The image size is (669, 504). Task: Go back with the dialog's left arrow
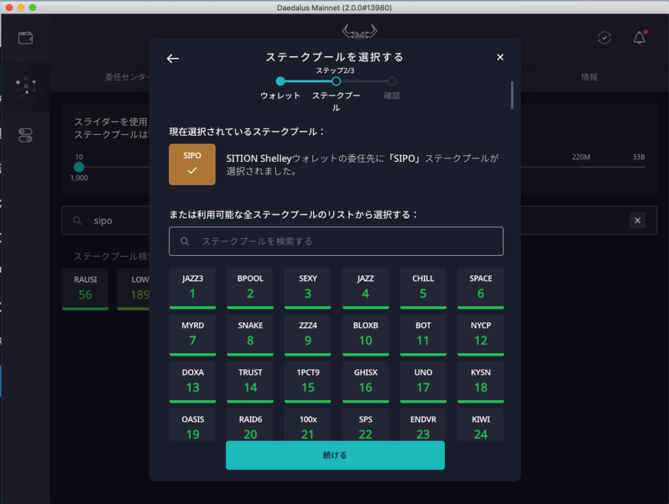click(172, 59)
